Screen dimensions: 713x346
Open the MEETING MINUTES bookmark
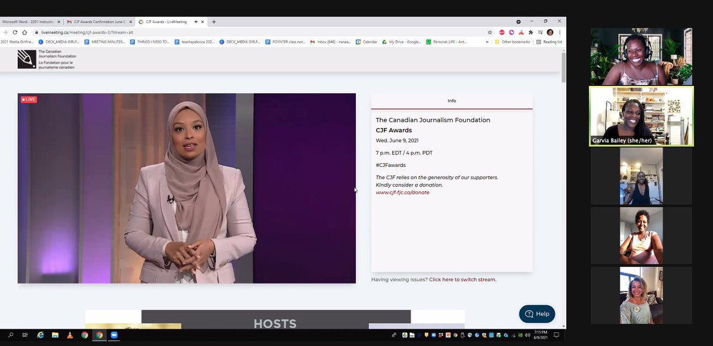105,42
